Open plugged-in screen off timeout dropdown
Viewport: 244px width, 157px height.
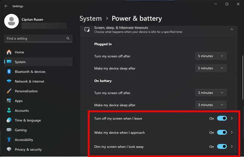pyautogui.click(x=211, y=56)
